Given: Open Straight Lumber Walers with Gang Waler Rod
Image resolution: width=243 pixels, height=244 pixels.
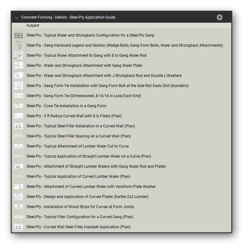Looking at the screenshot, I should pyautogui.click(x=96, y=167).
